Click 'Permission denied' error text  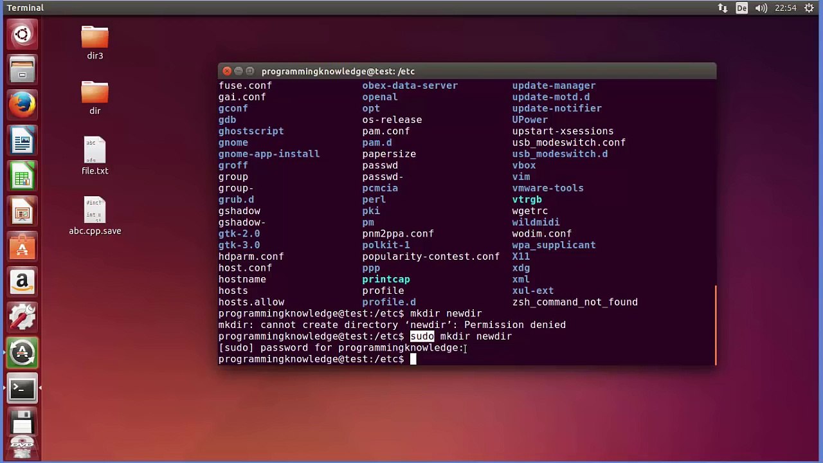coord(515,325)
